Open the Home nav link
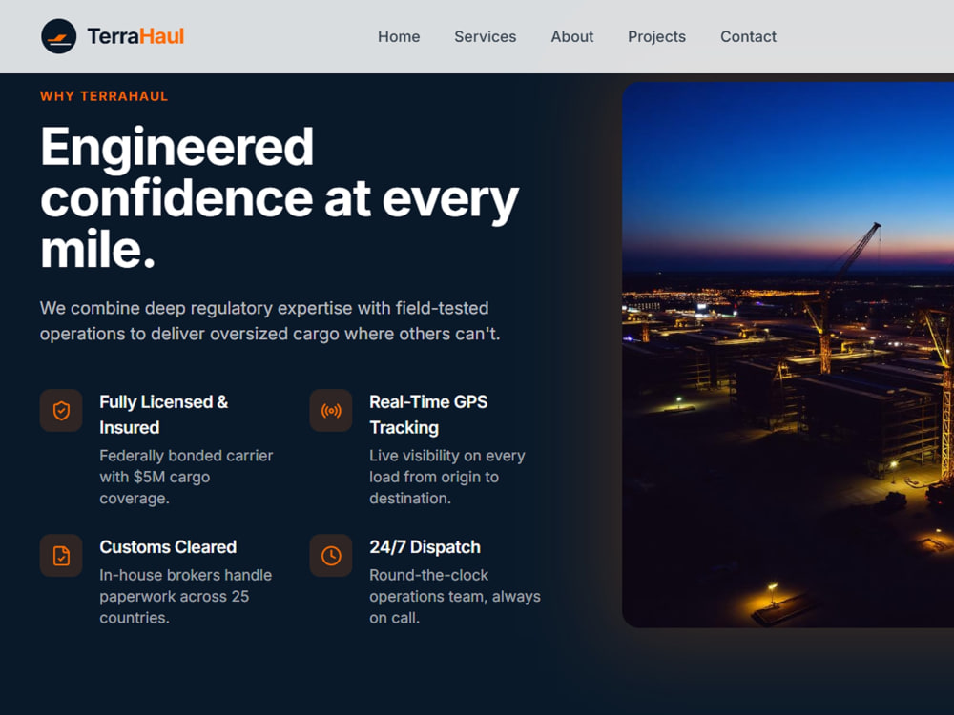Screen dimensions: 954x715 (x=399, y=36)
